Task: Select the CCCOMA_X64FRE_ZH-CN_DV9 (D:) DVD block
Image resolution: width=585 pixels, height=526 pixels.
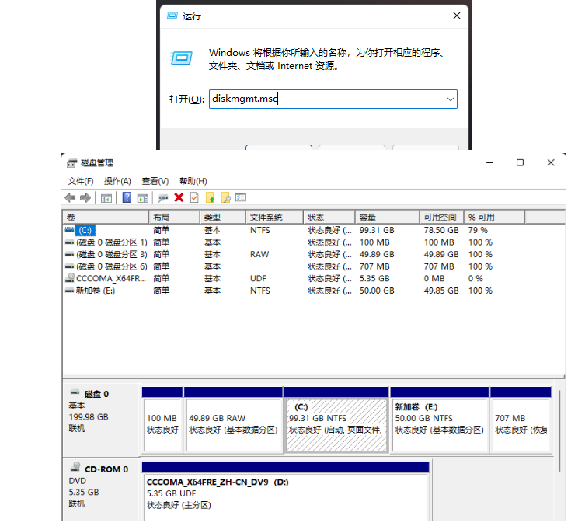Action: coord(285,492)
